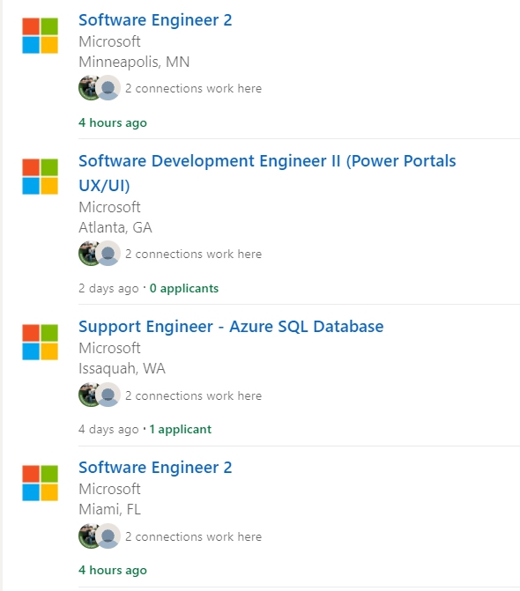Click the connection photo avatar in the Minneapolis listing

[x=87, y=88]
